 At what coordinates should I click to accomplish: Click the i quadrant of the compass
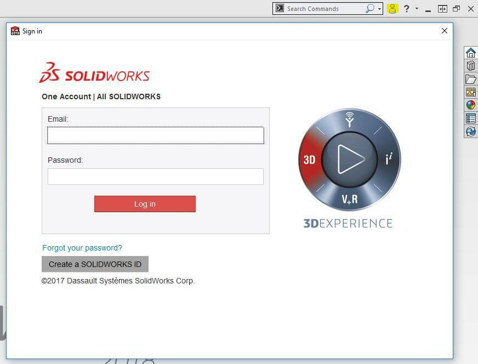point(389,159)
